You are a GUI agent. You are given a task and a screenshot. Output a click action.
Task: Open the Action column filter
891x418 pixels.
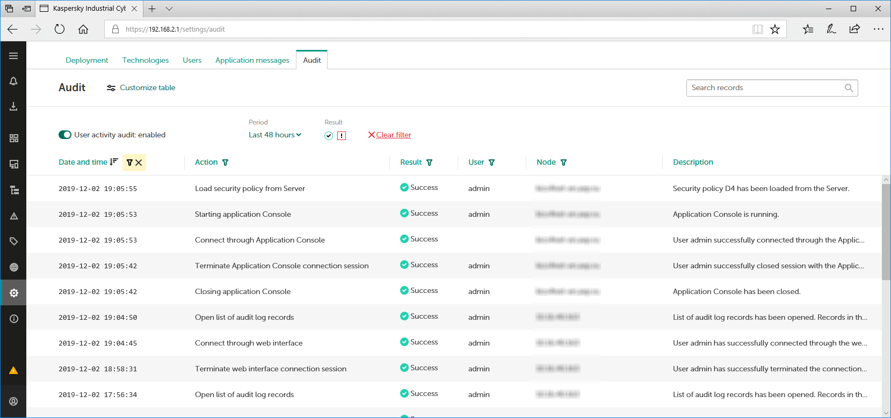point(225,163)
